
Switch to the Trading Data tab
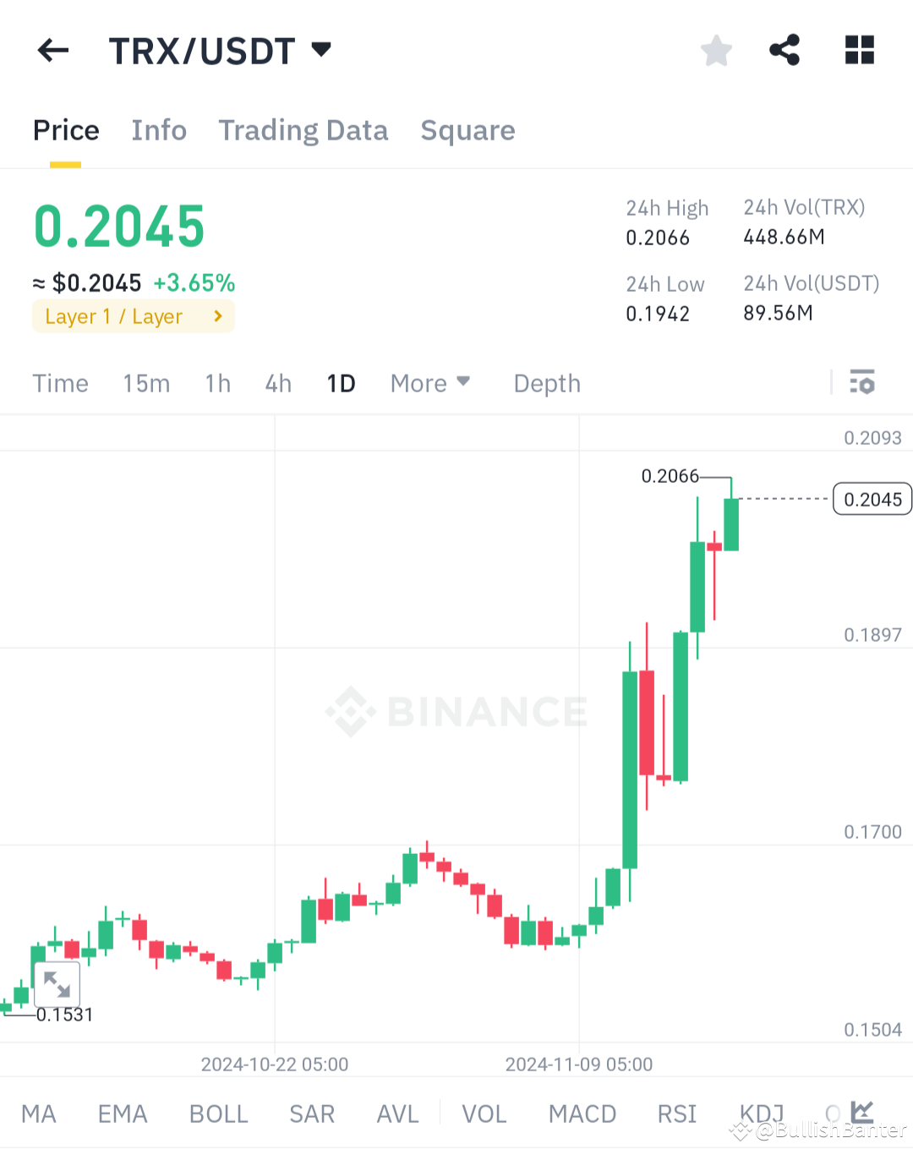point(303,130)
